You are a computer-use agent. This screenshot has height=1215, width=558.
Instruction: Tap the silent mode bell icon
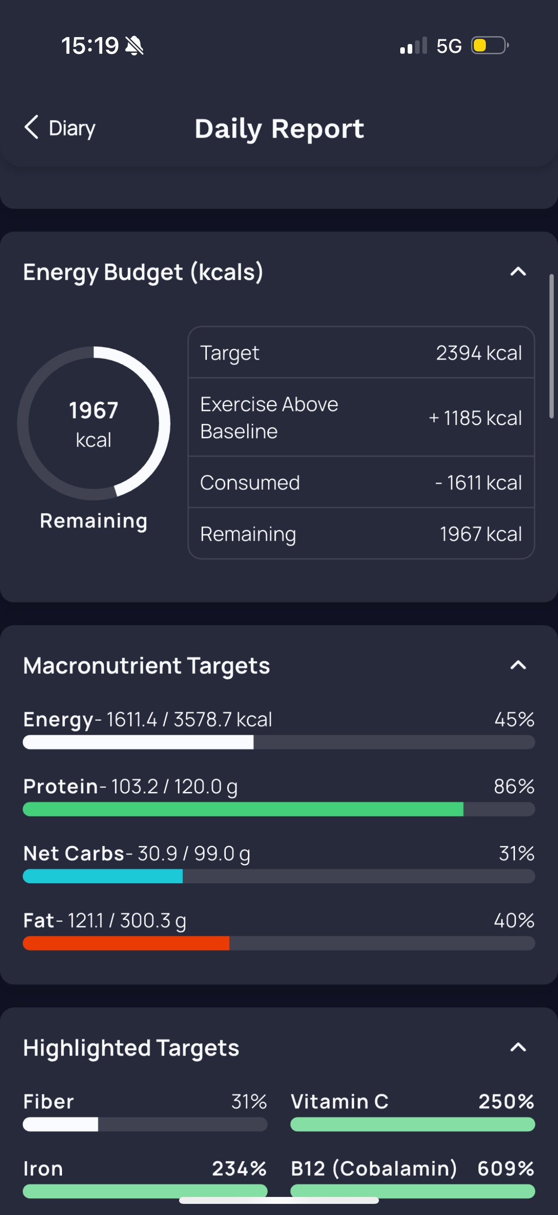pos(134,46)
